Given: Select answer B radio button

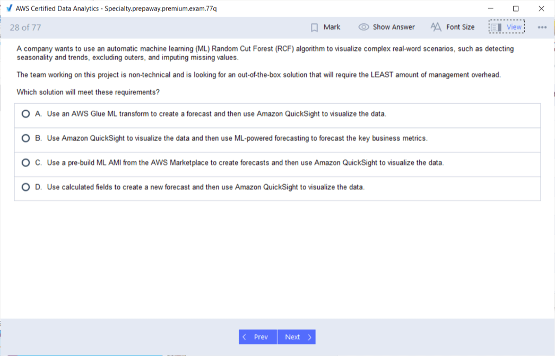Looking at the screenshot, I should 25,138.
